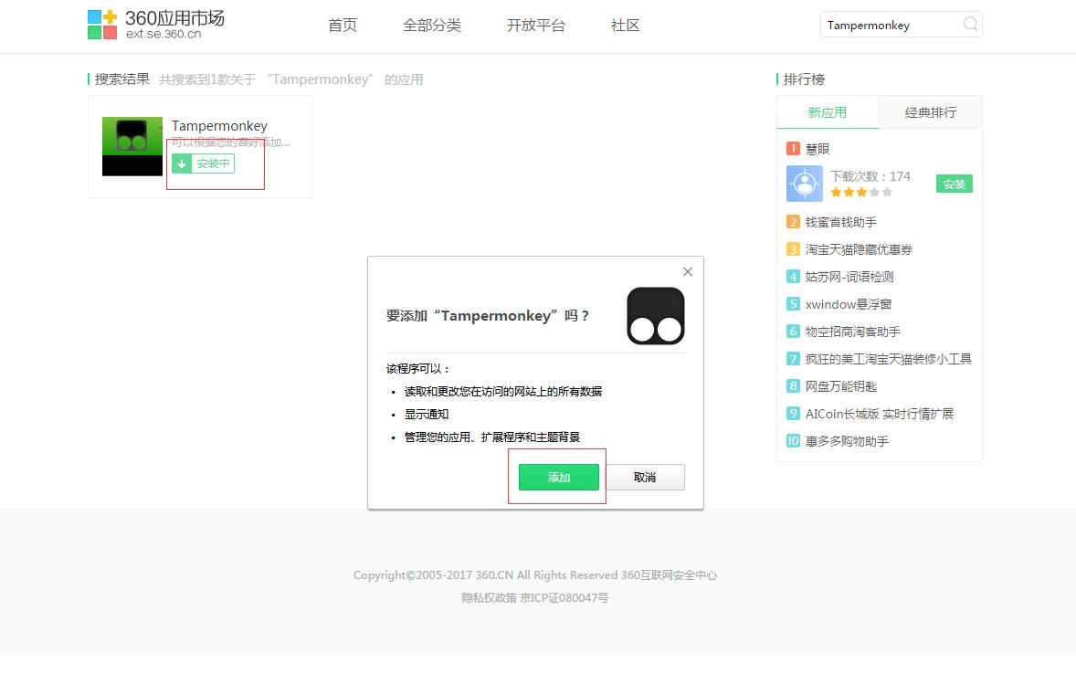
Task: Switch to the 经典排行 tab
Action: tap(930, 111)
